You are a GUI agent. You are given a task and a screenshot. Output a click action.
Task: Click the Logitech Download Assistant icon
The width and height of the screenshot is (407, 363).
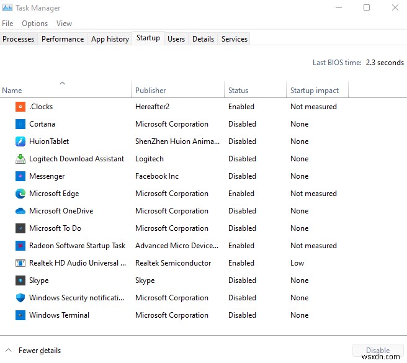pyautogui.click(x=20, y=159)
